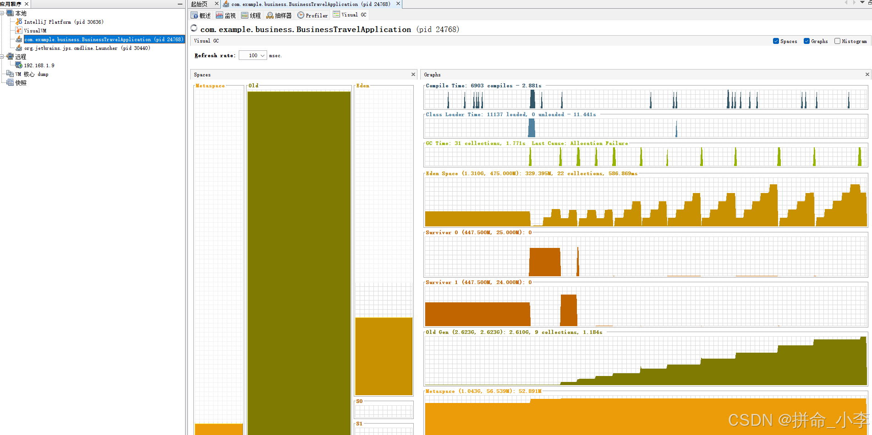Image resolution: width=872 pixels, height=435 pixels.
Task: Click the 'Visual GC' section heading
Action: pyautogui.click(x=206, y=41)
